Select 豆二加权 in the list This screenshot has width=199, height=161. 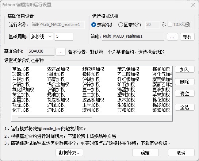coord(91,95)
